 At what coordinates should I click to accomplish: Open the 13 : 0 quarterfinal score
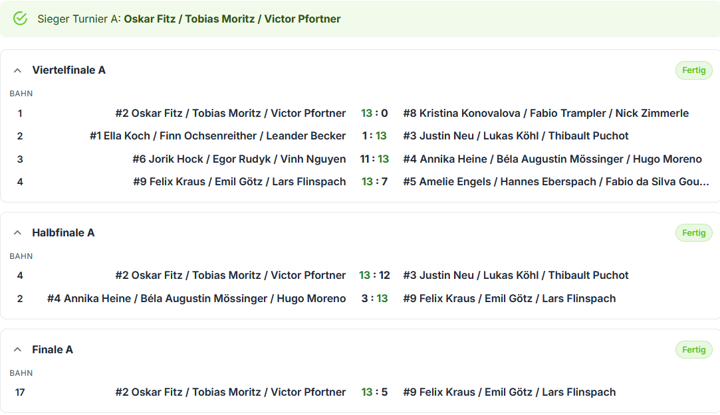374,114
